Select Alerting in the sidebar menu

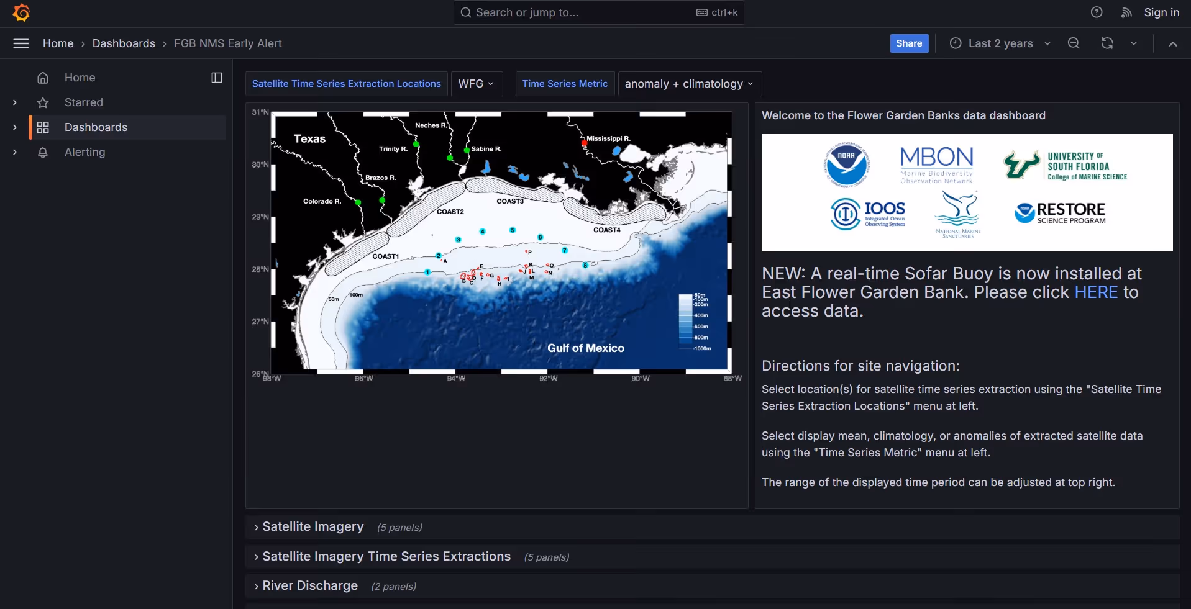click(x=85, y=152)
